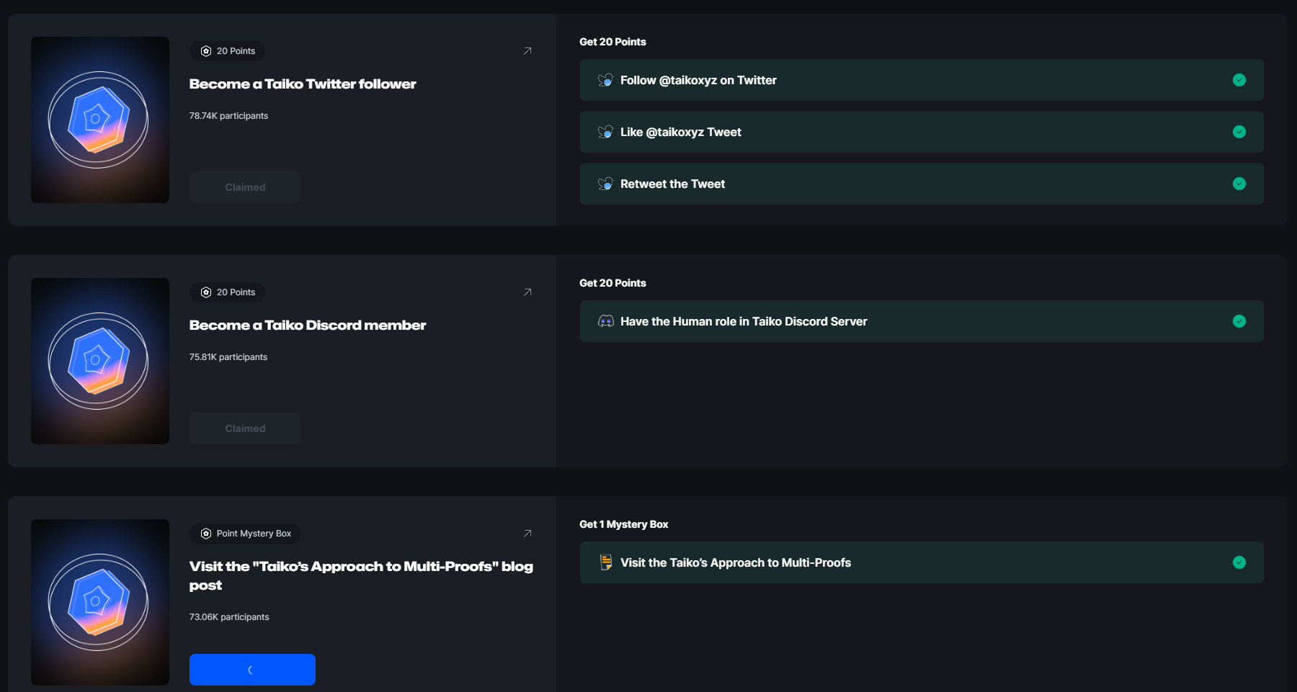Click Claimed button under Discord member quest
Image resolution: width=1297 pixels, height=692 pixels.
click(x=245, y=428)
